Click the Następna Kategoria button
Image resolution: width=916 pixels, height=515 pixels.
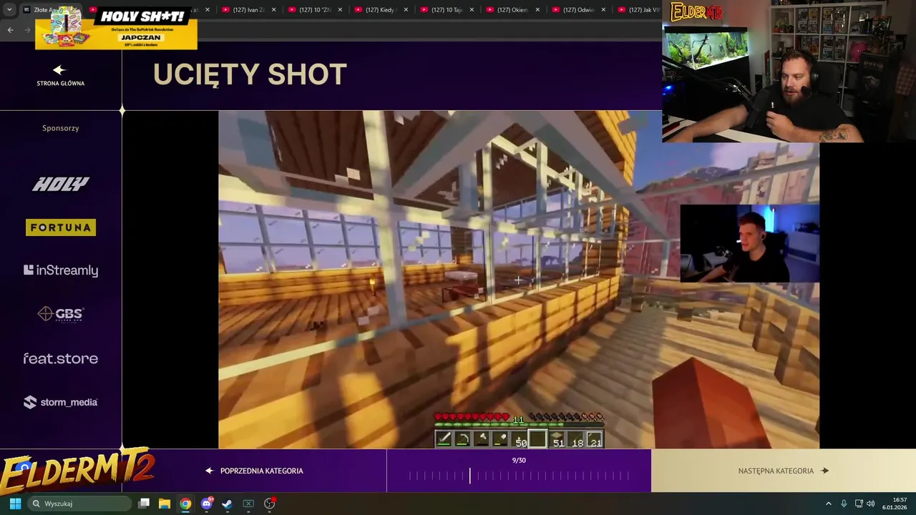783,471
